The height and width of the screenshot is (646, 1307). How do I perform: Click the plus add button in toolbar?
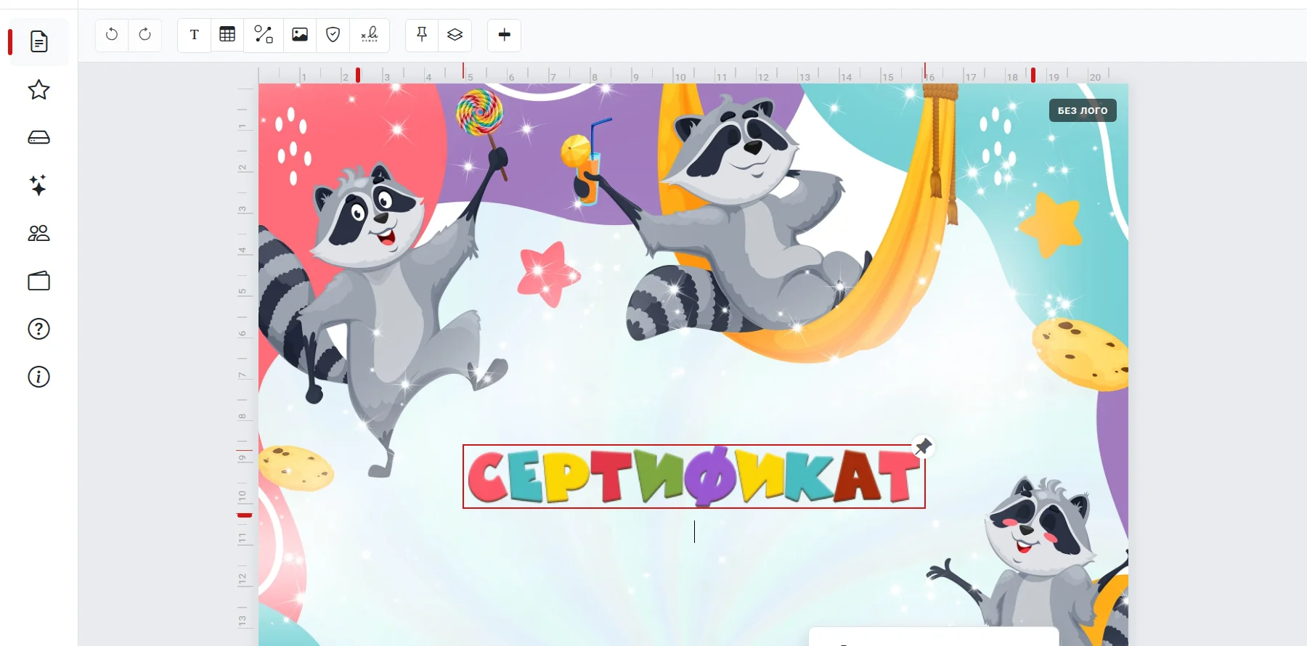[x=505, y=35]
